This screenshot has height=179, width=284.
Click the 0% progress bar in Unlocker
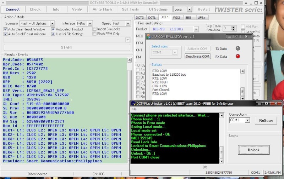[205, 167]
